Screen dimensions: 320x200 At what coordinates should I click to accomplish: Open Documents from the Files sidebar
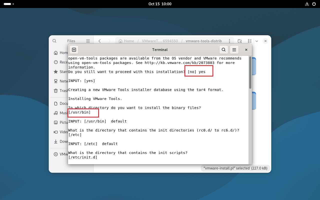point(59,103)
